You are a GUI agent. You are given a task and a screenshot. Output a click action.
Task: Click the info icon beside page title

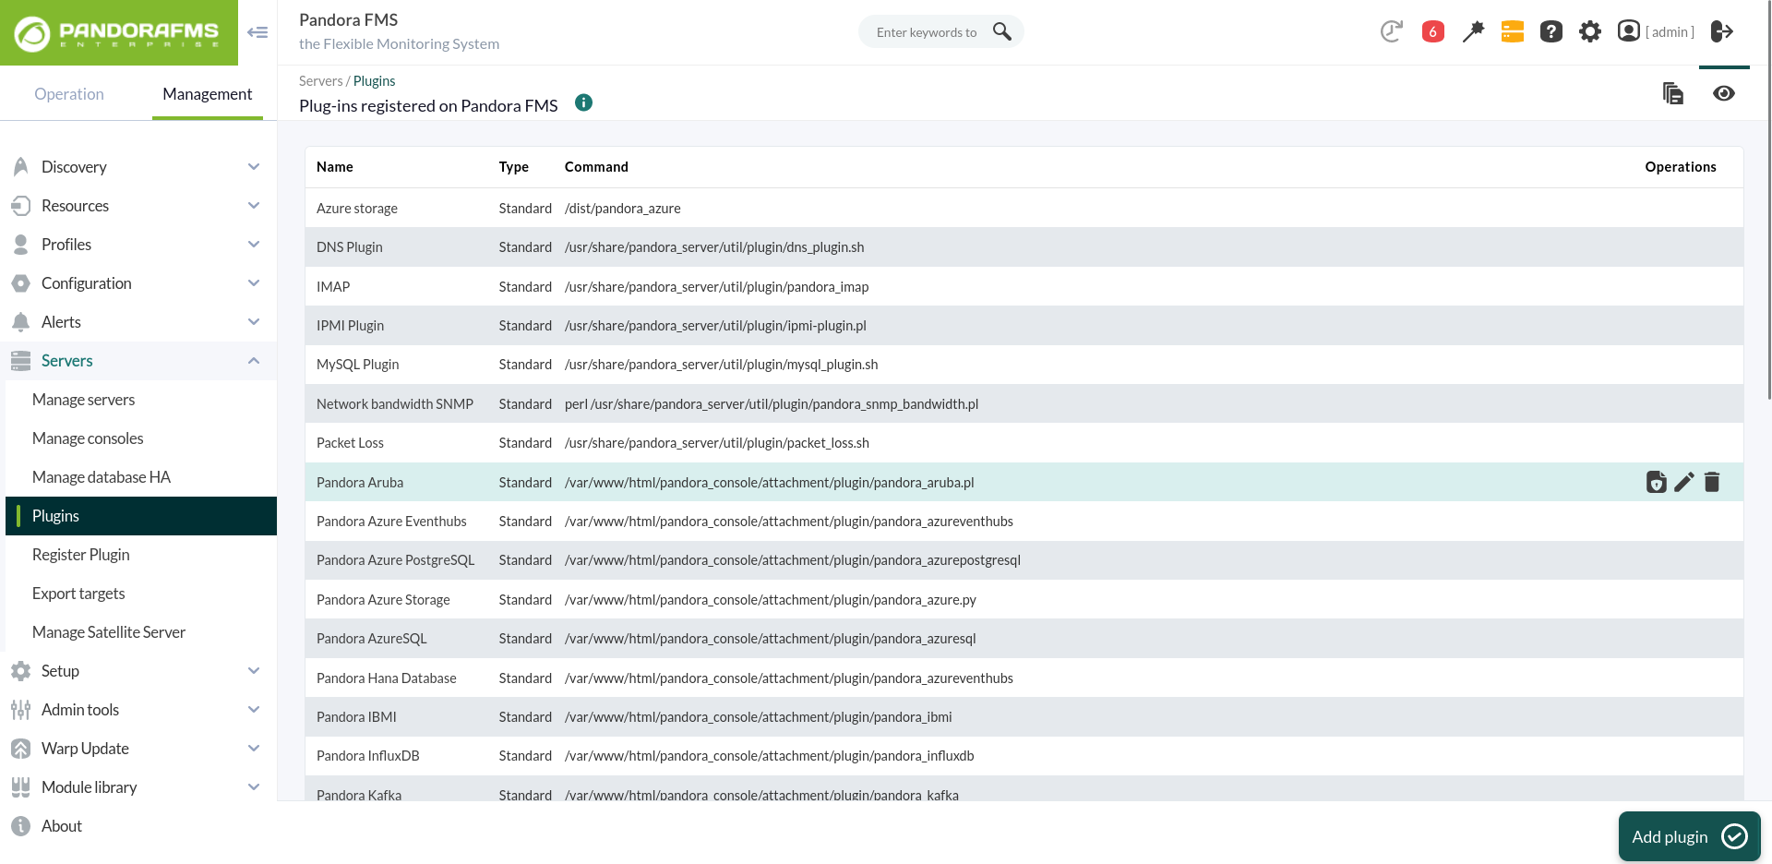(583, 102)
